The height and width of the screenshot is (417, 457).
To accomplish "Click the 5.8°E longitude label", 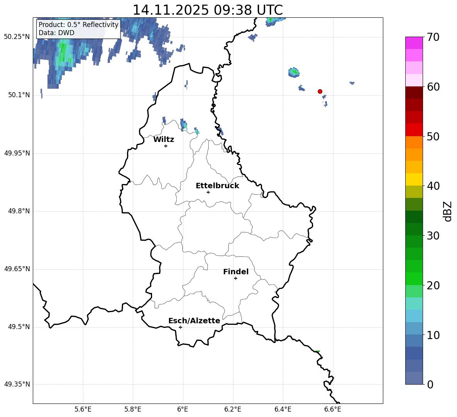I will tap(133, 409).
